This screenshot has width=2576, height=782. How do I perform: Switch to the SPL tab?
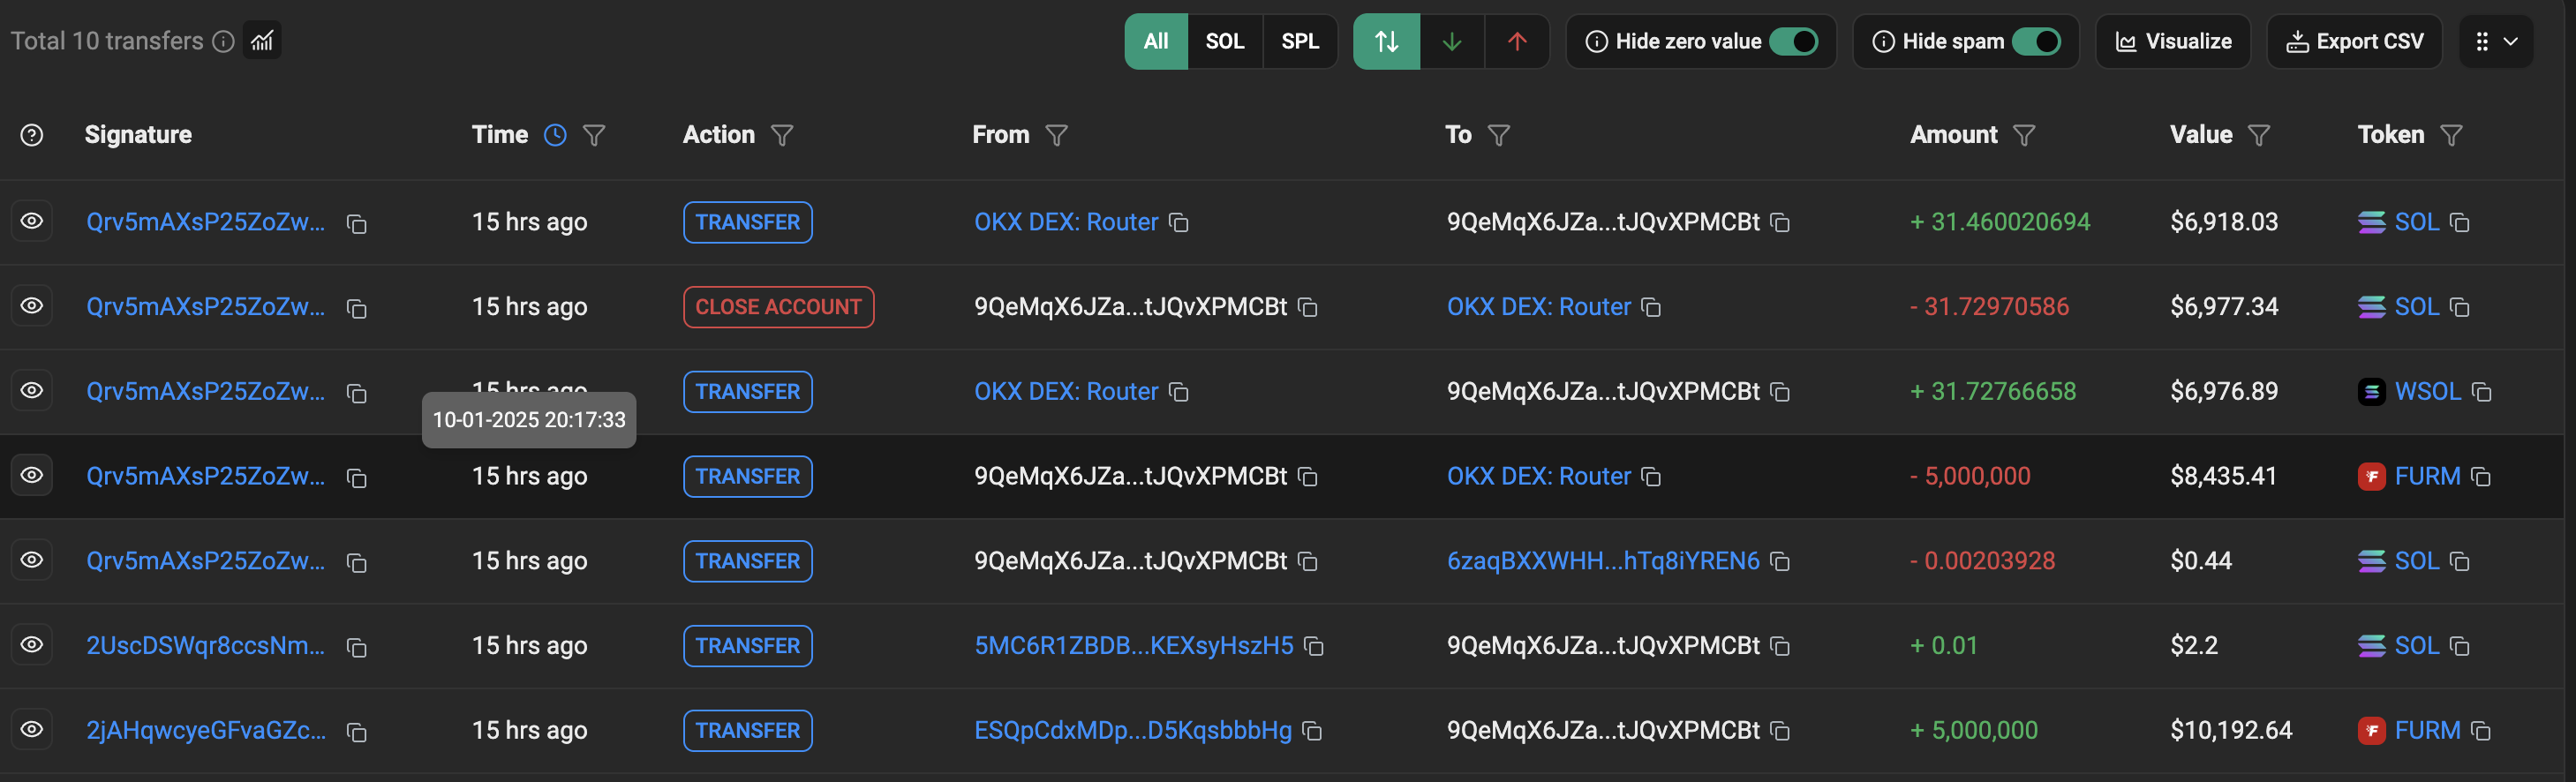tap(1299, 41)
